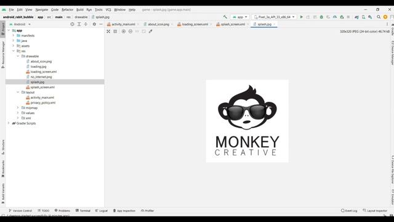The image size is (394, 222).
Task: Collapse the drawable folder
Action: tap(18, 56)
